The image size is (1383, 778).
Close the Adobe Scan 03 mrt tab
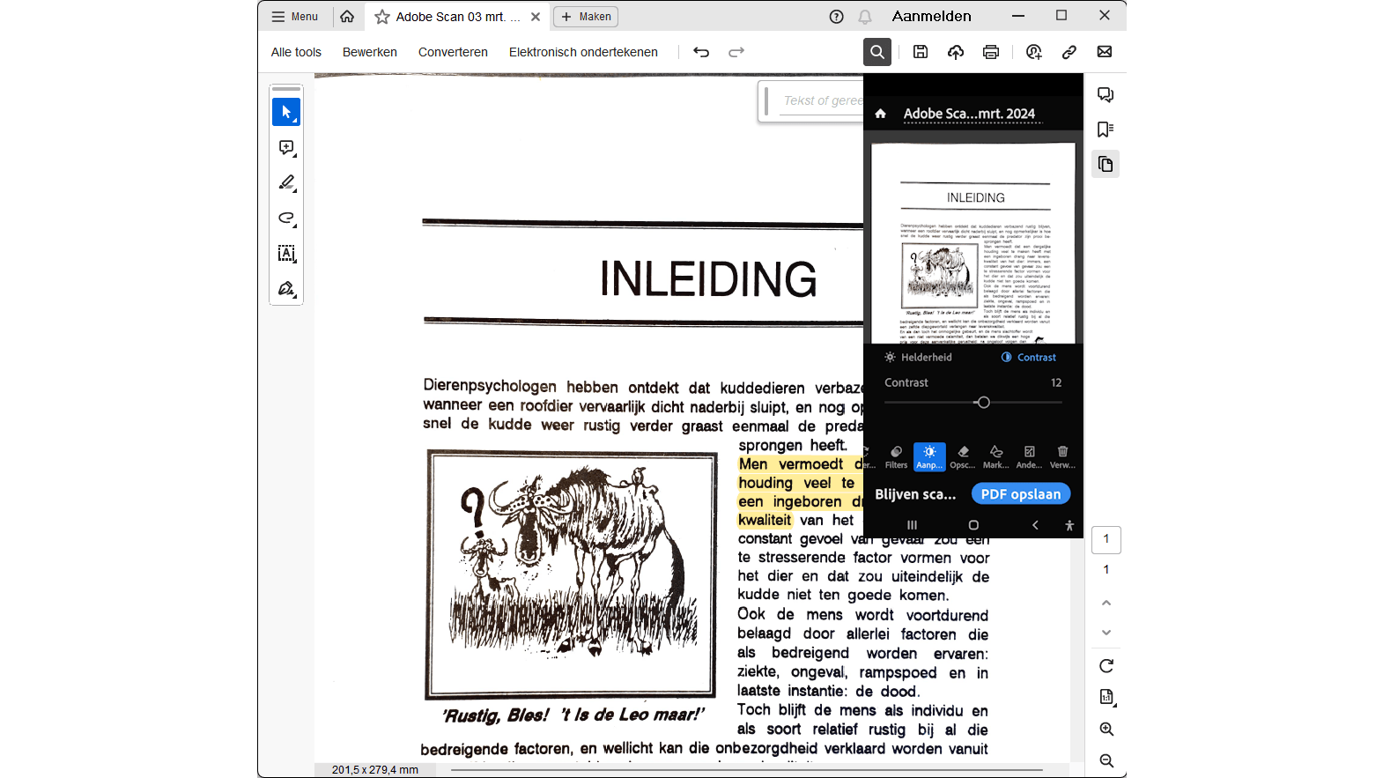coord(536,17)
